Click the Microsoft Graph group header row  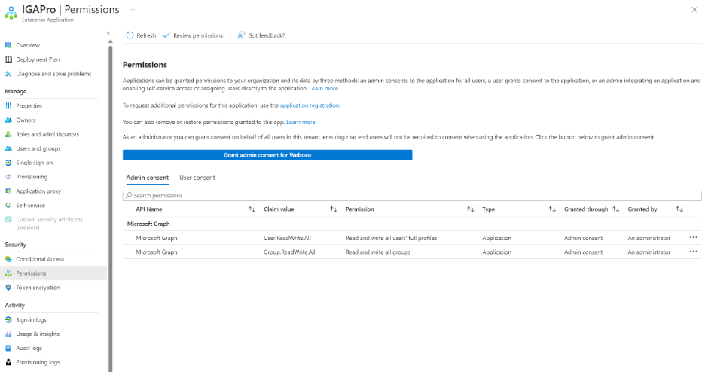[412, 224]
